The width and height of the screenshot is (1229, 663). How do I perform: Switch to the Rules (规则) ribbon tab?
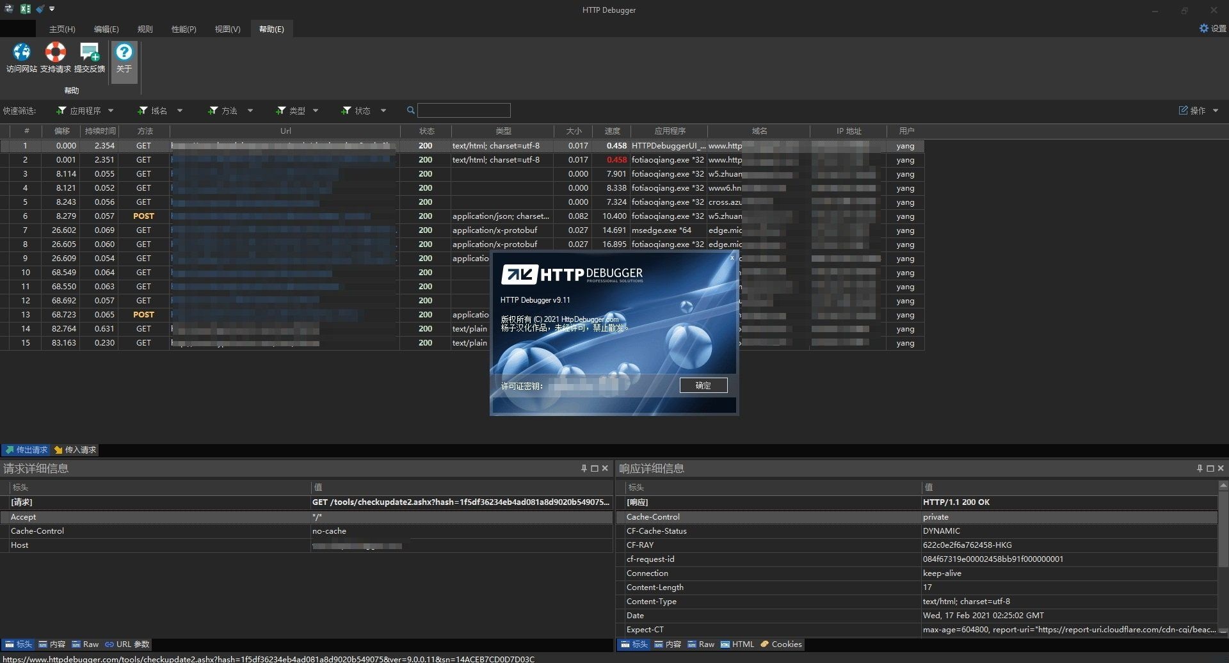click(x=145, y=29)
